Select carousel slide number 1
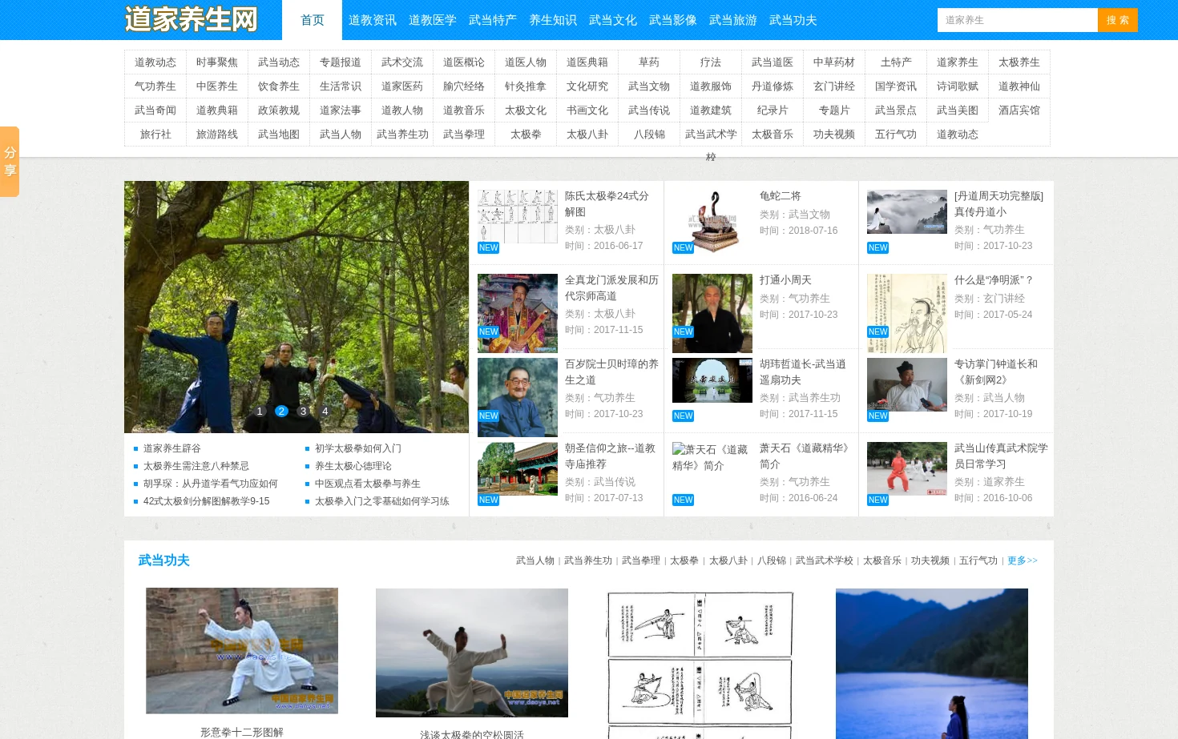This screenshot has height=739, width=1178. click(260, 412)
